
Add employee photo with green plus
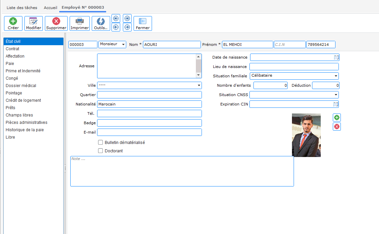pyautogui.click(x=337, y=118)
